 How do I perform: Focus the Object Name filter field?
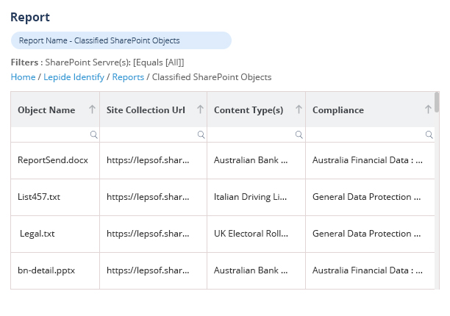(51, 134)
